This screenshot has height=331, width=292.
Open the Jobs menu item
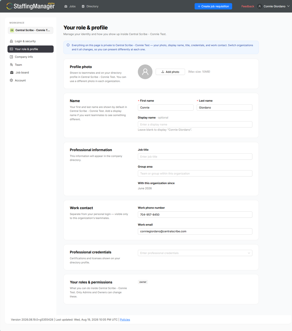point(70,6)
